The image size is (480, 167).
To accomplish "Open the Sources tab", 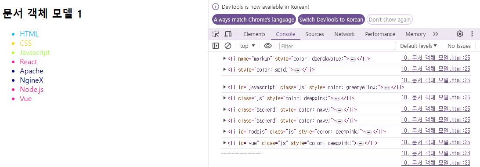I will (x=315, y=34).
